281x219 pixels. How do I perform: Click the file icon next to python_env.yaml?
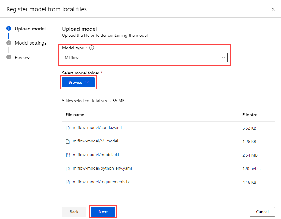tap(68, 168)
